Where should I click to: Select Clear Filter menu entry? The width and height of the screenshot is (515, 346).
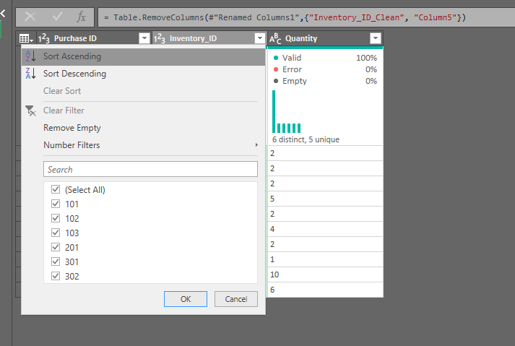143,111
